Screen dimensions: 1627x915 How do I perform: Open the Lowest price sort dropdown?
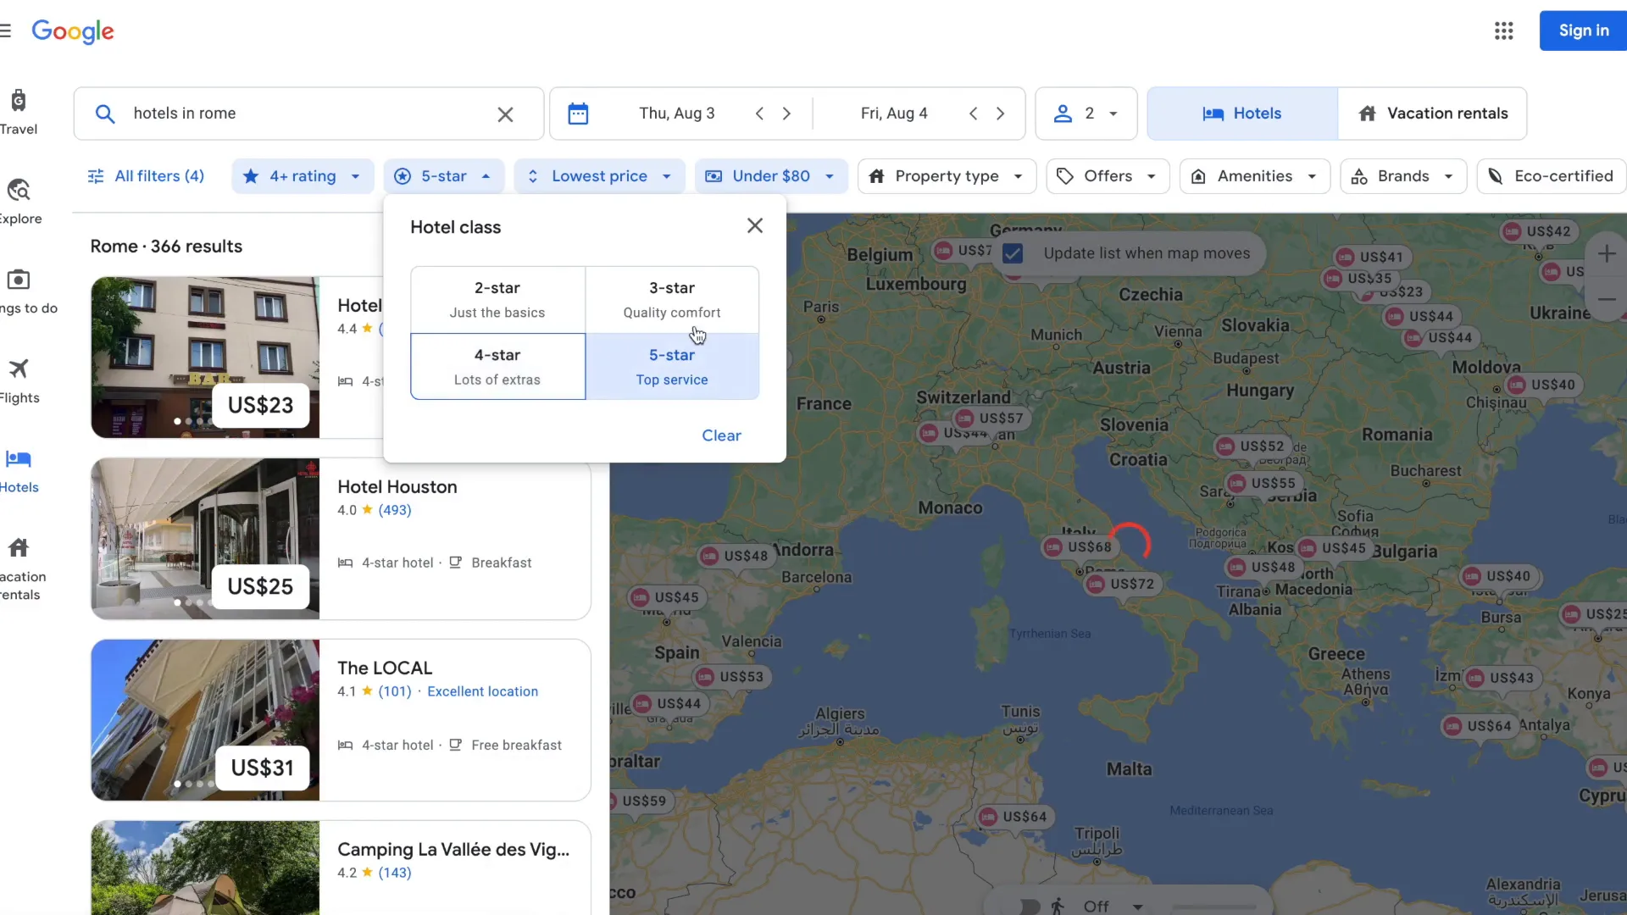599,176
